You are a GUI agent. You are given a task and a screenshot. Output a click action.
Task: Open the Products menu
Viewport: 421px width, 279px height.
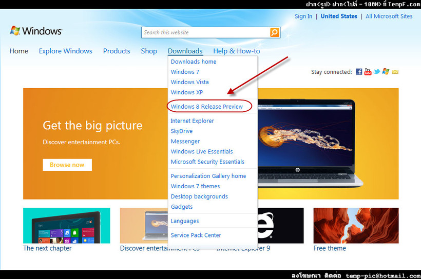117,51
